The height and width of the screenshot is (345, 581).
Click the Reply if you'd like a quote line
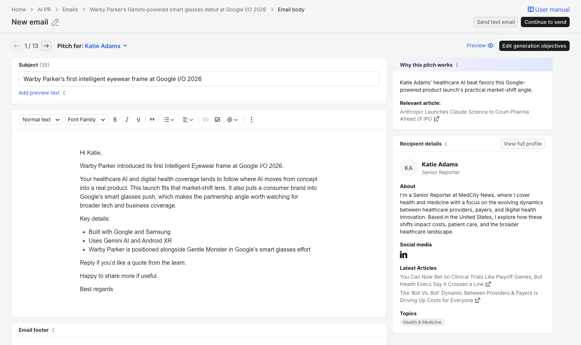pos(133,263)
